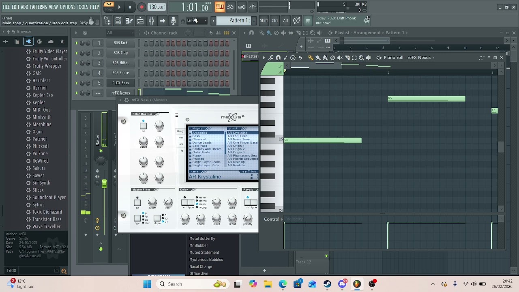
Task: Toggle Reverb on button in Nexus
Action: (x=247, y=202)
